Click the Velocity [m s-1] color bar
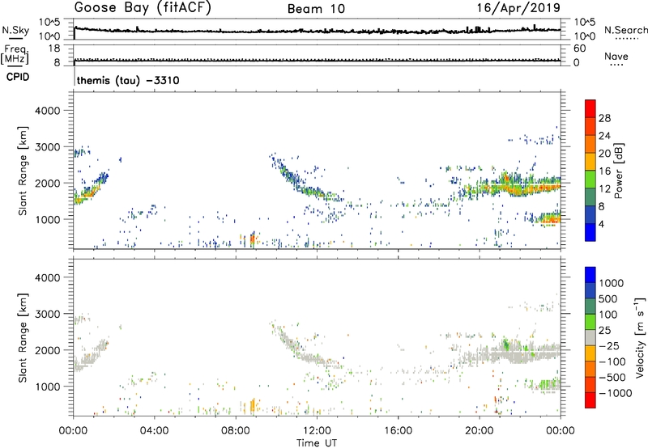The image size is (648, 448). tap(590, 337)
